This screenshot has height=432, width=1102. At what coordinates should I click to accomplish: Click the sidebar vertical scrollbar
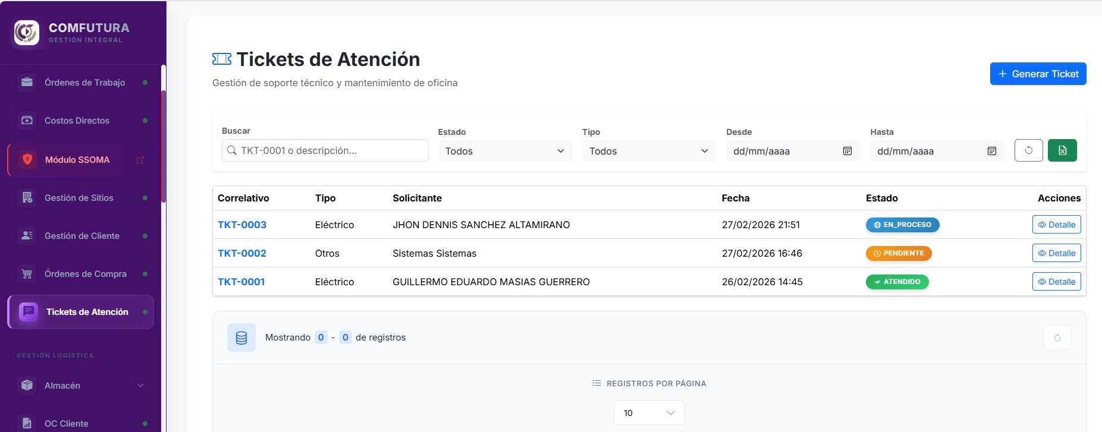[x=164, y=146]
